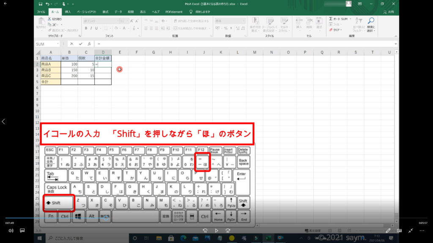The height and width of the screenshot is (243, 433).
Task: Open Find & Select magnifier in the ribbon
Action: point(370,21)
